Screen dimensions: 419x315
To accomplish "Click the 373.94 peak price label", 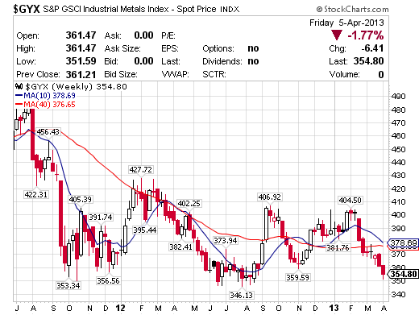I will 226,240.
